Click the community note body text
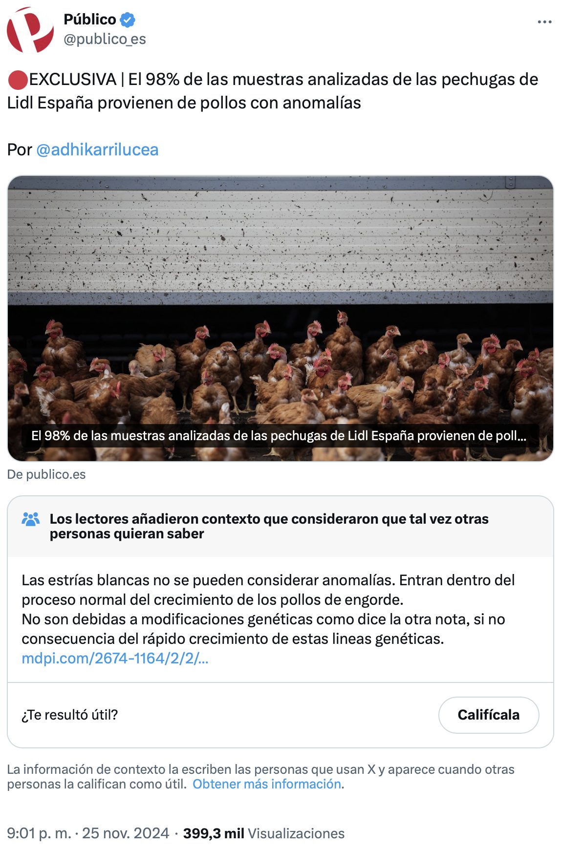Viewport: 562px width, 850px height. pyautogui.click(x=268, y=609)
